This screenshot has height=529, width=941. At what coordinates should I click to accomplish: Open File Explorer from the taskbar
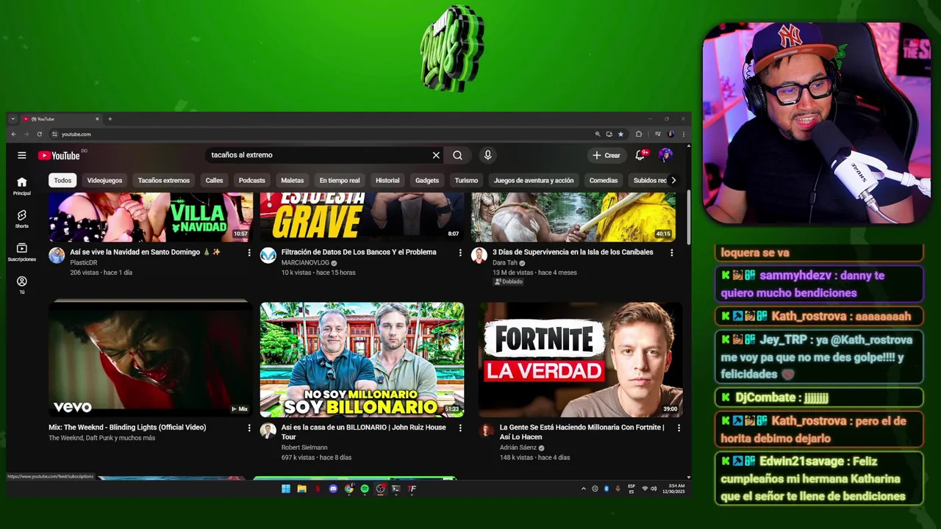(x=301, y=489)
